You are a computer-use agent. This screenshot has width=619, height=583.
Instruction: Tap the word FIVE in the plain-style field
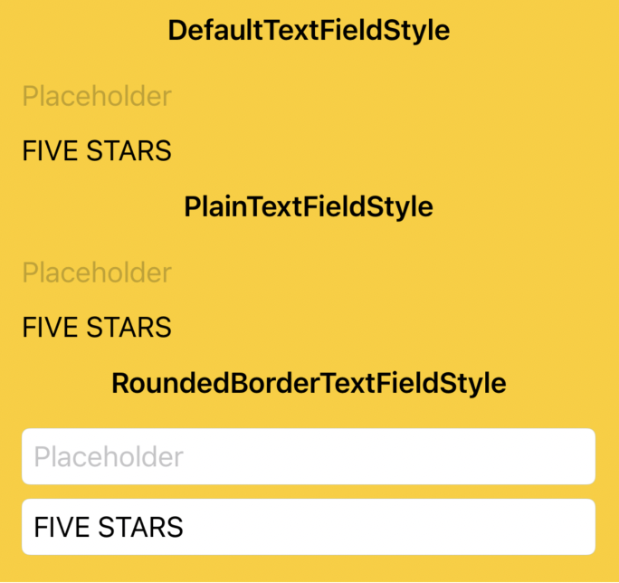pos(50,328)
